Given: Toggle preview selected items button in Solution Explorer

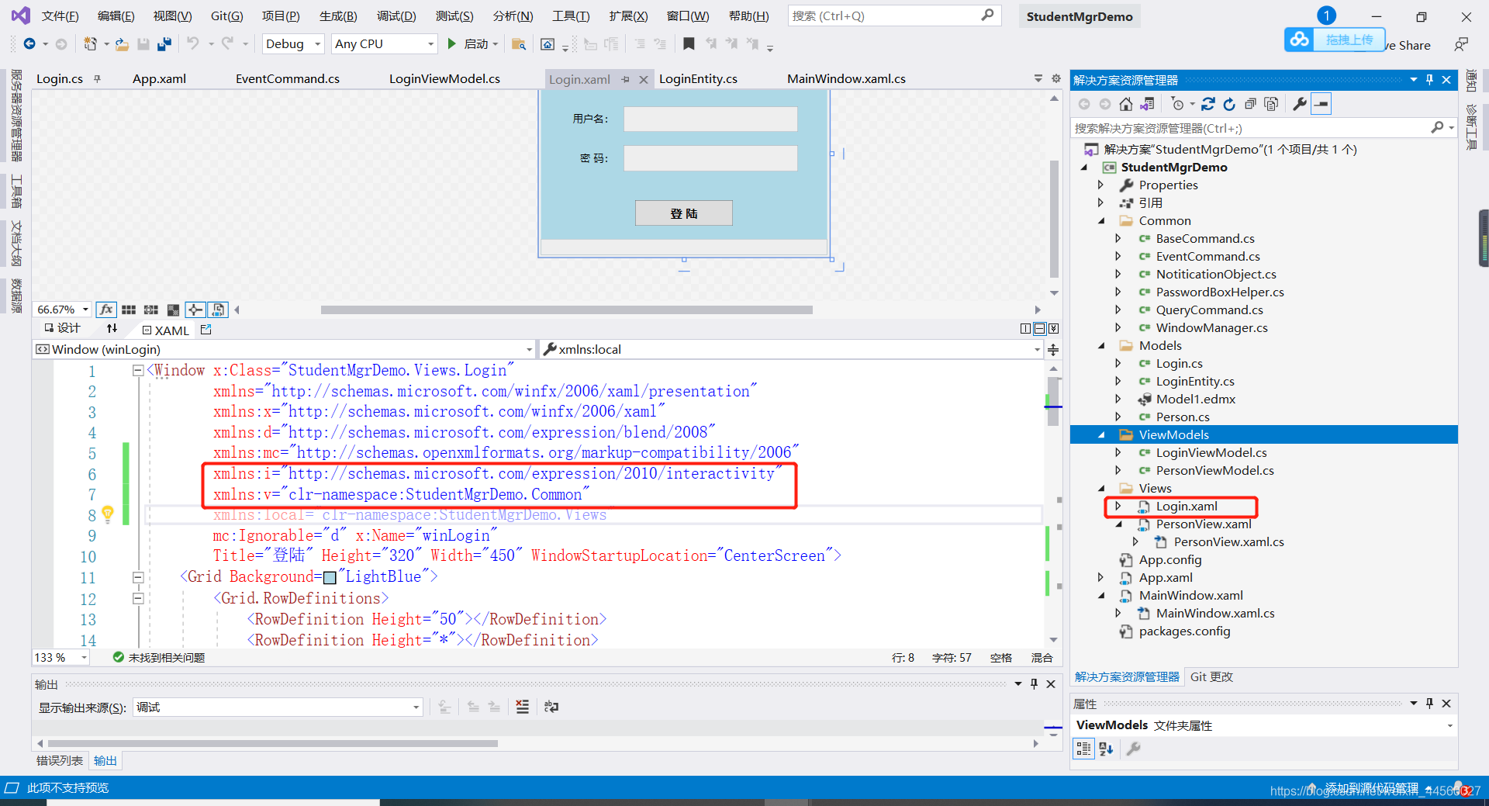Looking at the screenshot, I should coord(1321,104).
